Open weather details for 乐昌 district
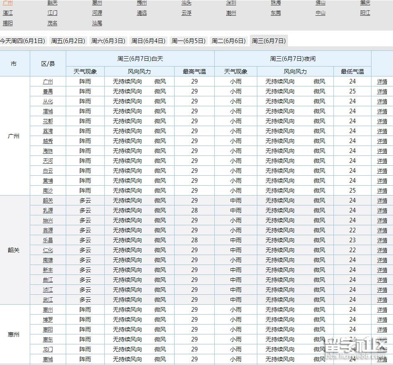393x365 pixels. tap(48, 240)
